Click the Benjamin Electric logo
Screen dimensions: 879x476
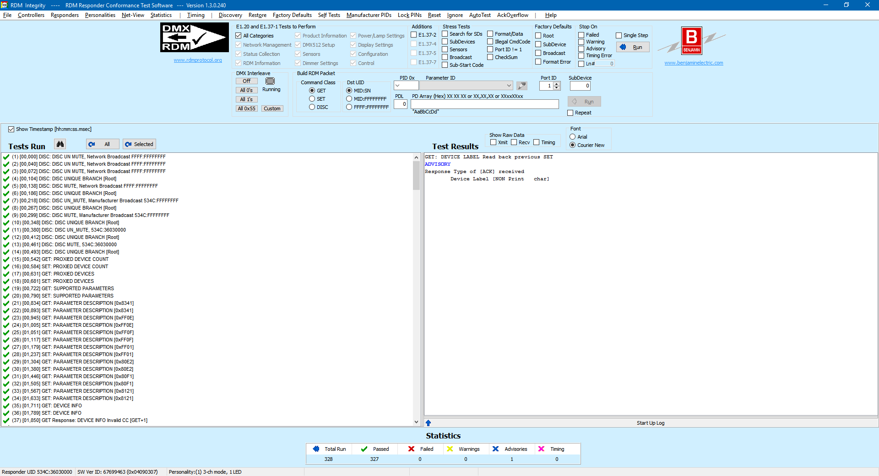[691, 41]
